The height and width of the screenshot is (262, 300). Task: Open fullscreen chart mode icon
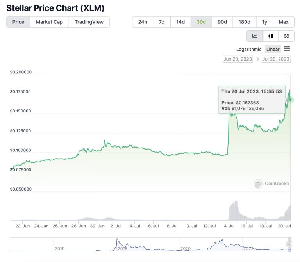coord(286,36)
